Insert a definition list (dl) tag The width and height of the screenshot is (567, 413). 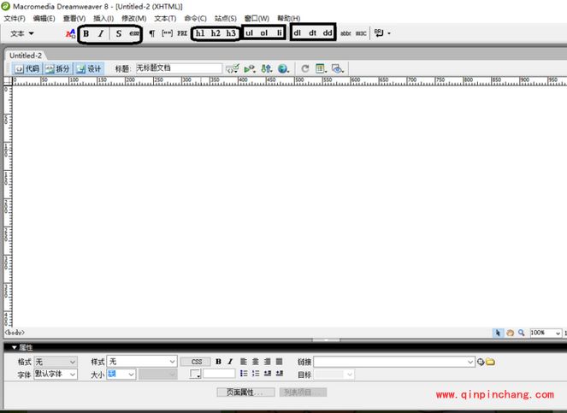[298, 33]
